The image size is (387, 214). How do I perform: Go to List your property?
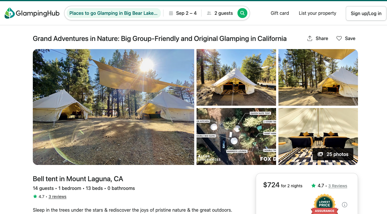click(317, 13)
